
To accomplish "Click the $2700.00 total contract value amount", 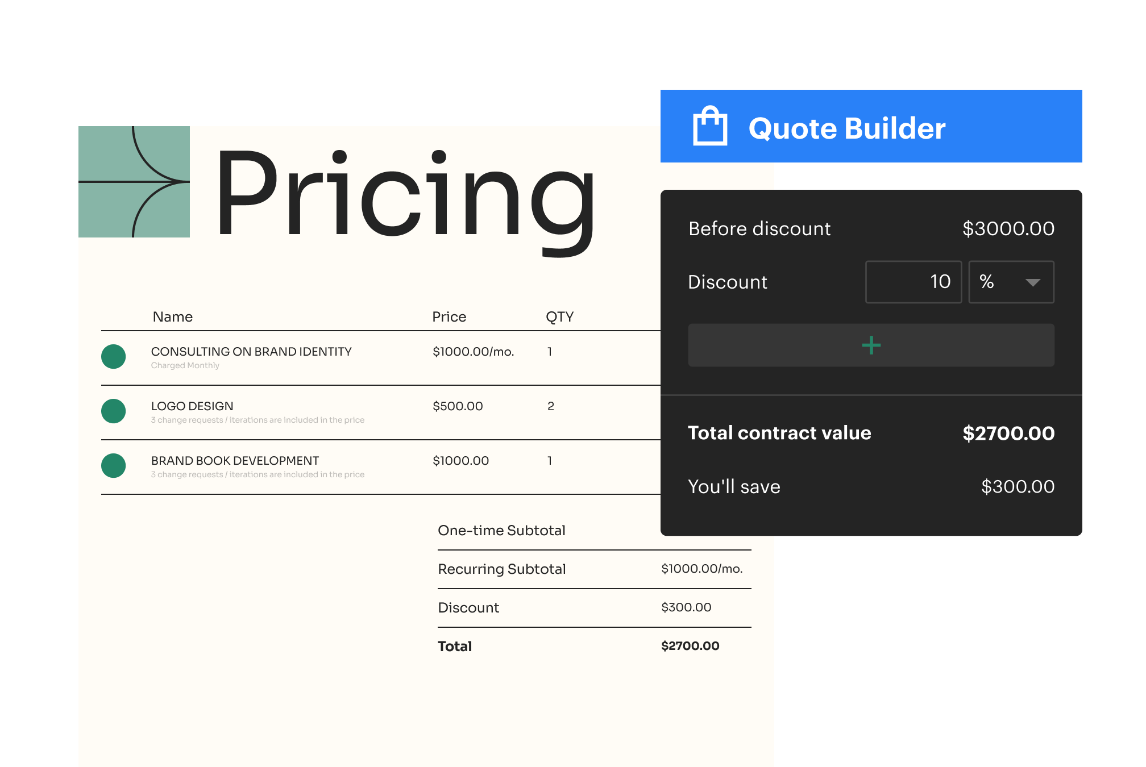I will 1008,433.
